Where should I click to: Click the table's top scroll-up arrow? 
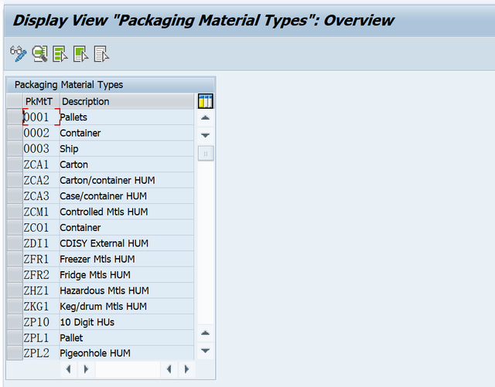206,118
